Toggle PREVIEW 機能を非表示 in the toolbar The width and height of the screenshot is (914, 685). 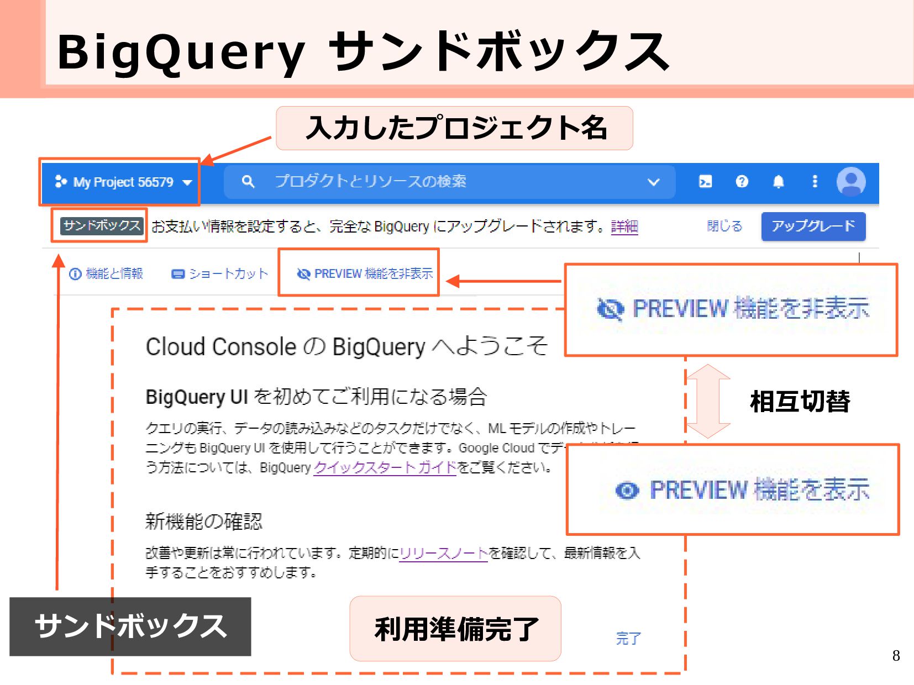[x=365, y=273]
